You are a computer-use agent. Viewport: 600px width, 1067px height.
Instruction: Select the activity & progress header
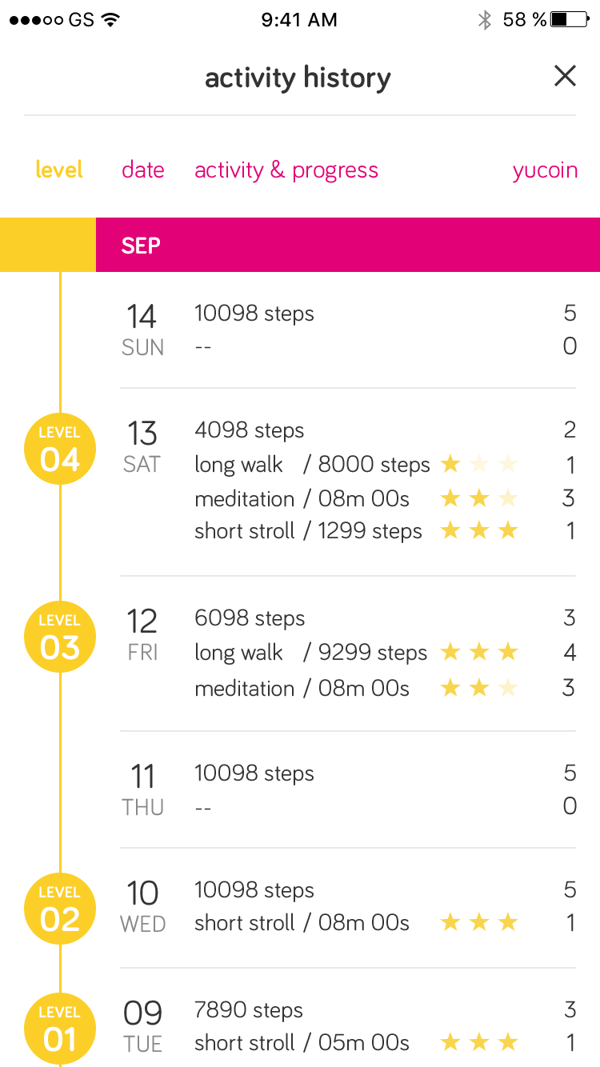point(286,170)
